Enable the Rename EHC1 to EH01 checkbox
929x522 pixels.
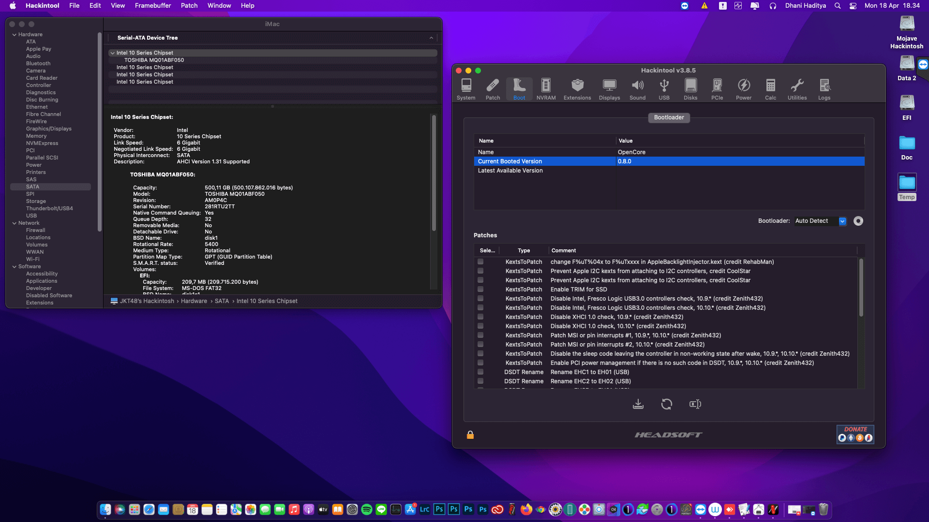(x=480, y=372)
